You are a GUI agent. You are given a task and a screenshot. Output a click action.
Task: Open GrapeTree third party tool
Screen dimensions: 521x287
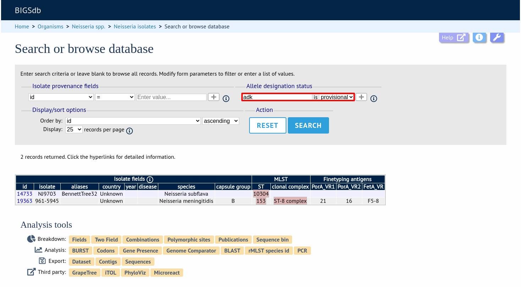pyautogui.click(x=84, y=273)
